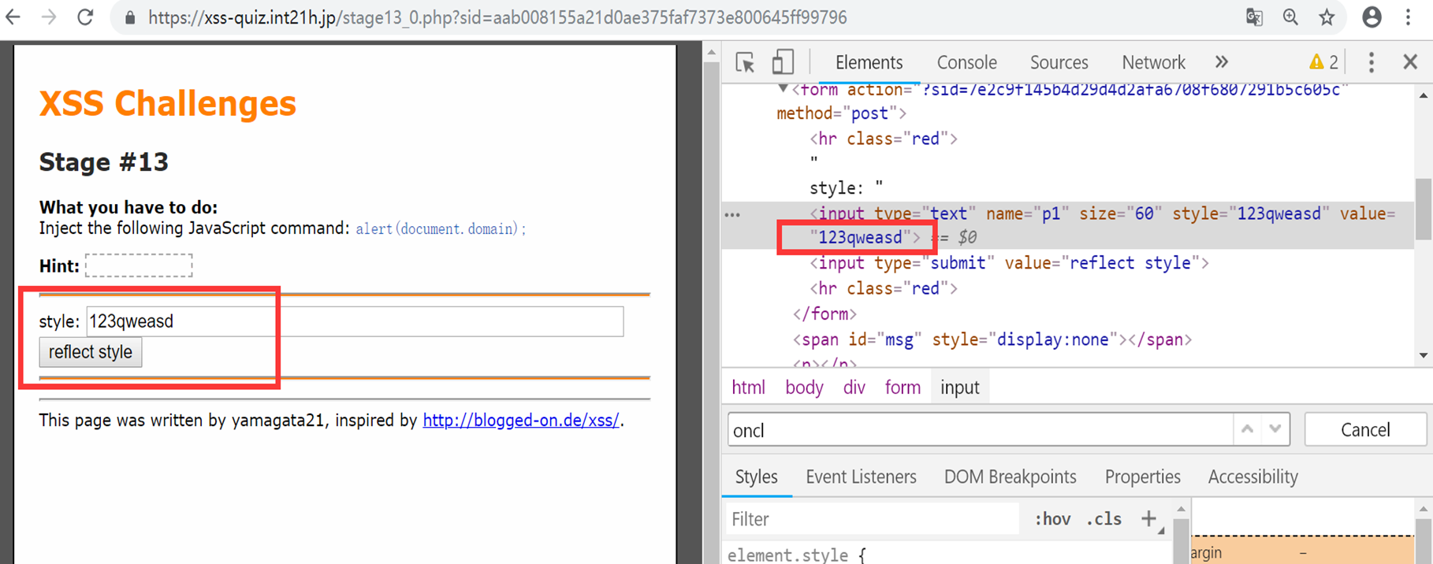Activate the inspect element picker
The height and width of the screenshot is (564, 1433).
[x=745, y=62]
